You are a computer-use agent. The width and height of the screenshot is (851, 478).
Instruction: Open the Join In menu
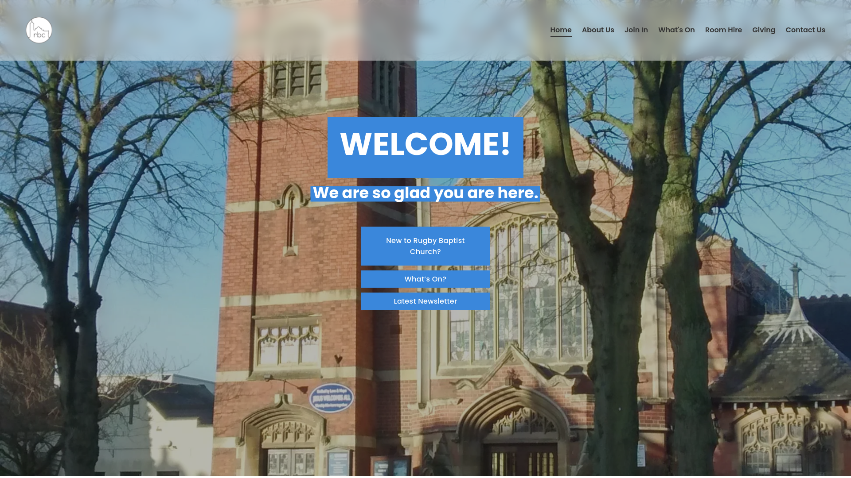636,30
